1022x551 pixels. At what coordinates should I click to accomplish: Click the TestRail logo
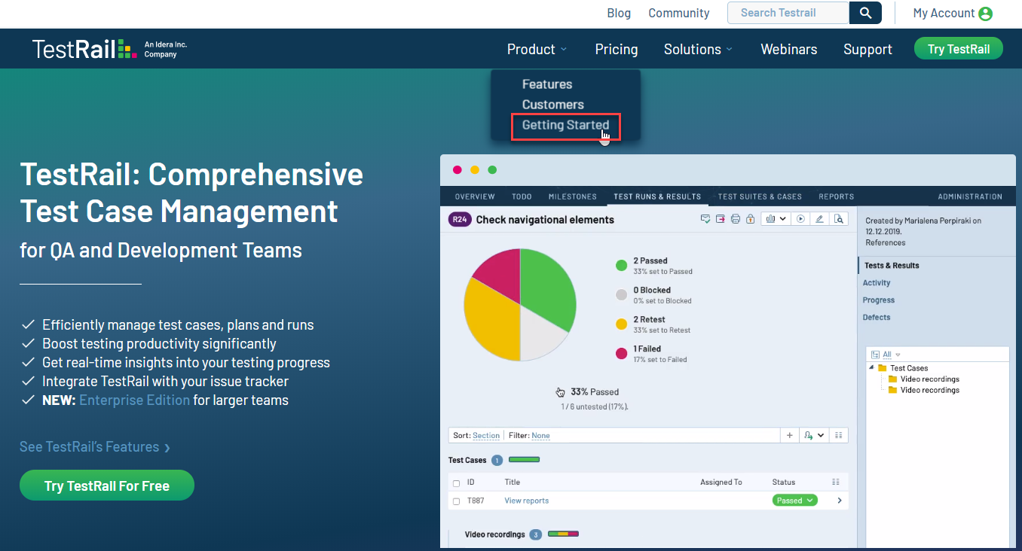(84, 49)
